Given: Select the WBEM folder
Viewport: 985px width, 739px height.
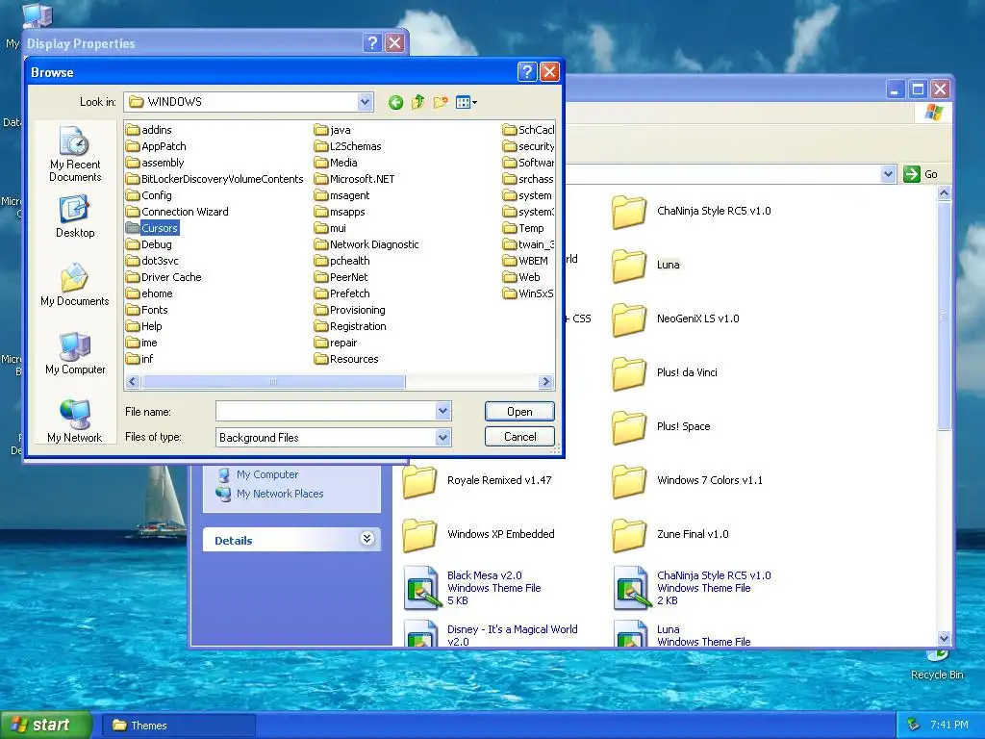Looking at the screenshot, I should [x=525, y=261].
